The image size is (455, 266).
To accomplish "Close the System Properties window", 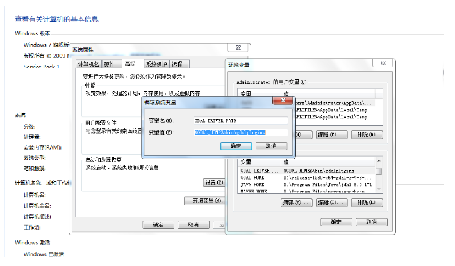I will 238,48.
